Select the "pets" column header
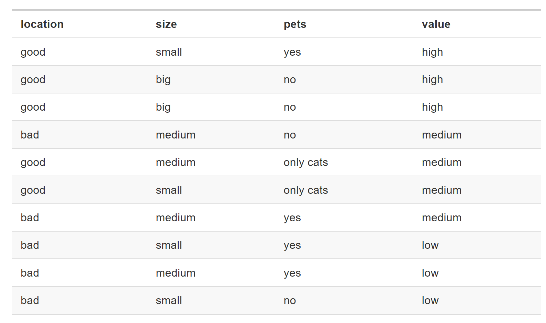The width and height of the screenshot is (546, 323). pyautogui.click(x=295, y=24)
